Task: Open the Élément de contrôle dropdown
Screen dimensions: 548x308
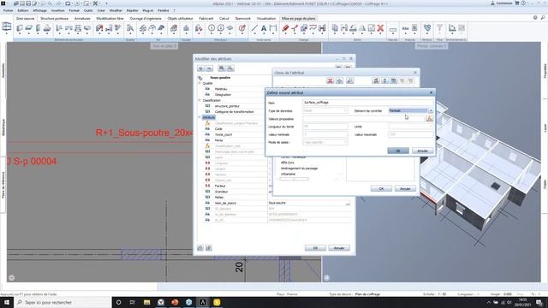Action: tap(431, 110)
